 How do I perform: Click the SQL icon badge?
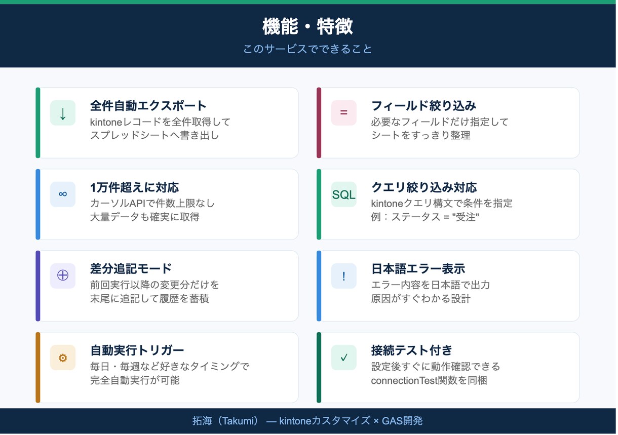tap(344, 194)
